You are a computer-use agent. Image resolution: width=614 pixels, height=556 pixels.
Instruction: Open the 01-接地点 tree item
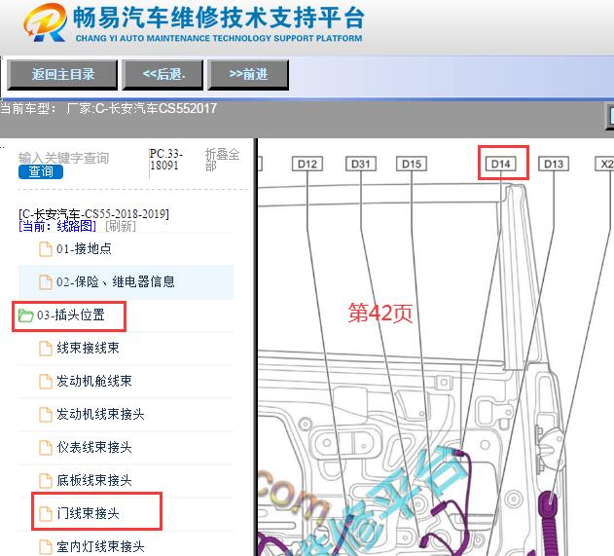pos(84,249)
